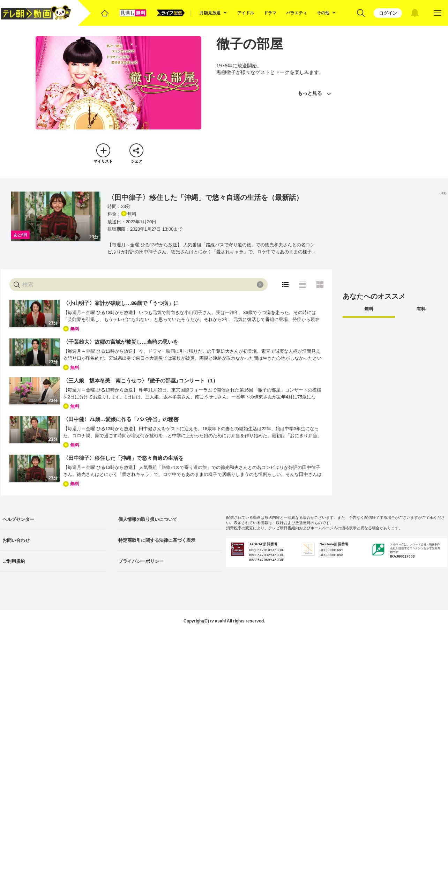Click the PR ad marker
The image size is (448, 896).
tap(443, 193)
